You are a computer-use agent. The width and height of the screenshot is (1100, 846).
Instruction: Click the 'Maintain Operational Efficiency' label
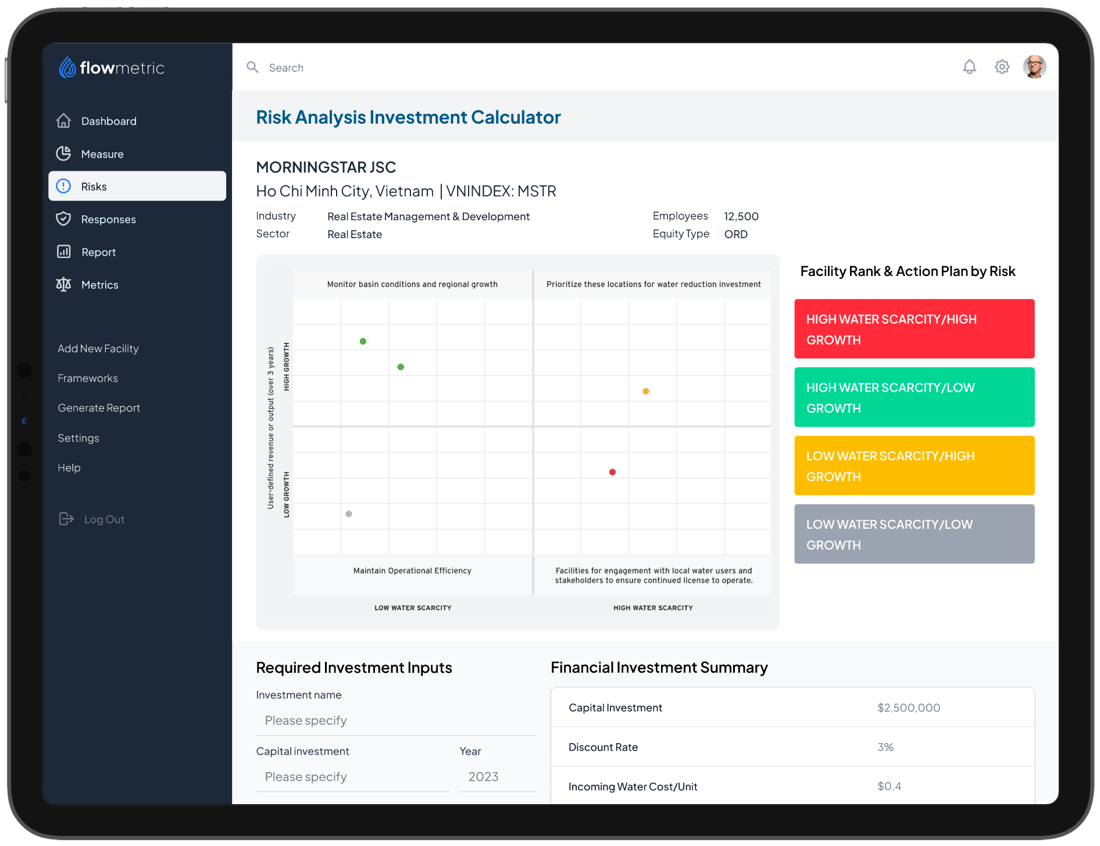pyautogui.click(x=412, y=571)
